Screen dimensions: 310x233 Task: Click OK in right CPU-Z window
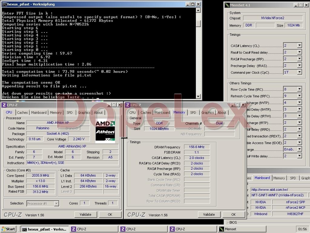coord(233,214)
